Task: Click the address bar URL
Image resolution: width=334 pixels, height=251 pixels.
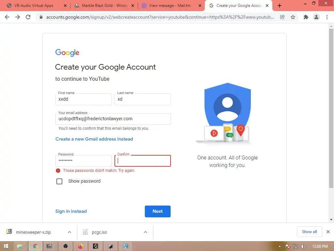Action: pos(160,17)
